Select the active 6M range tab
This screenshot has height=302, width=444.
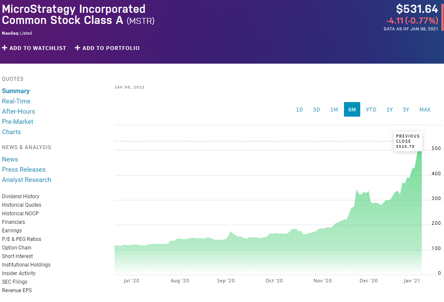(x=352, y=110)
